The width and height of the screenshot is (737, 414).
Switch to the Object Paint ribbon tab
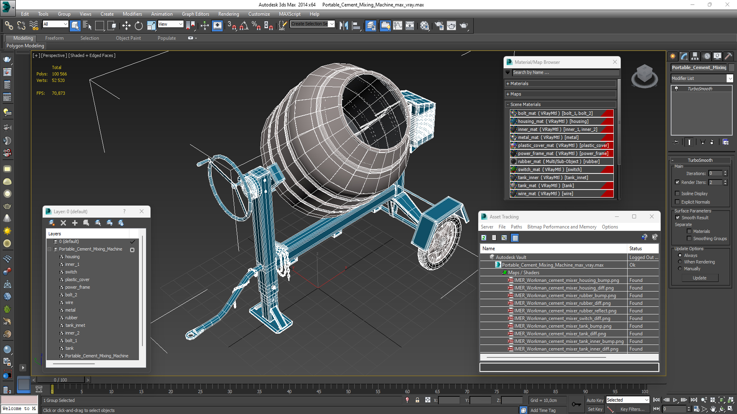point(128,38)
